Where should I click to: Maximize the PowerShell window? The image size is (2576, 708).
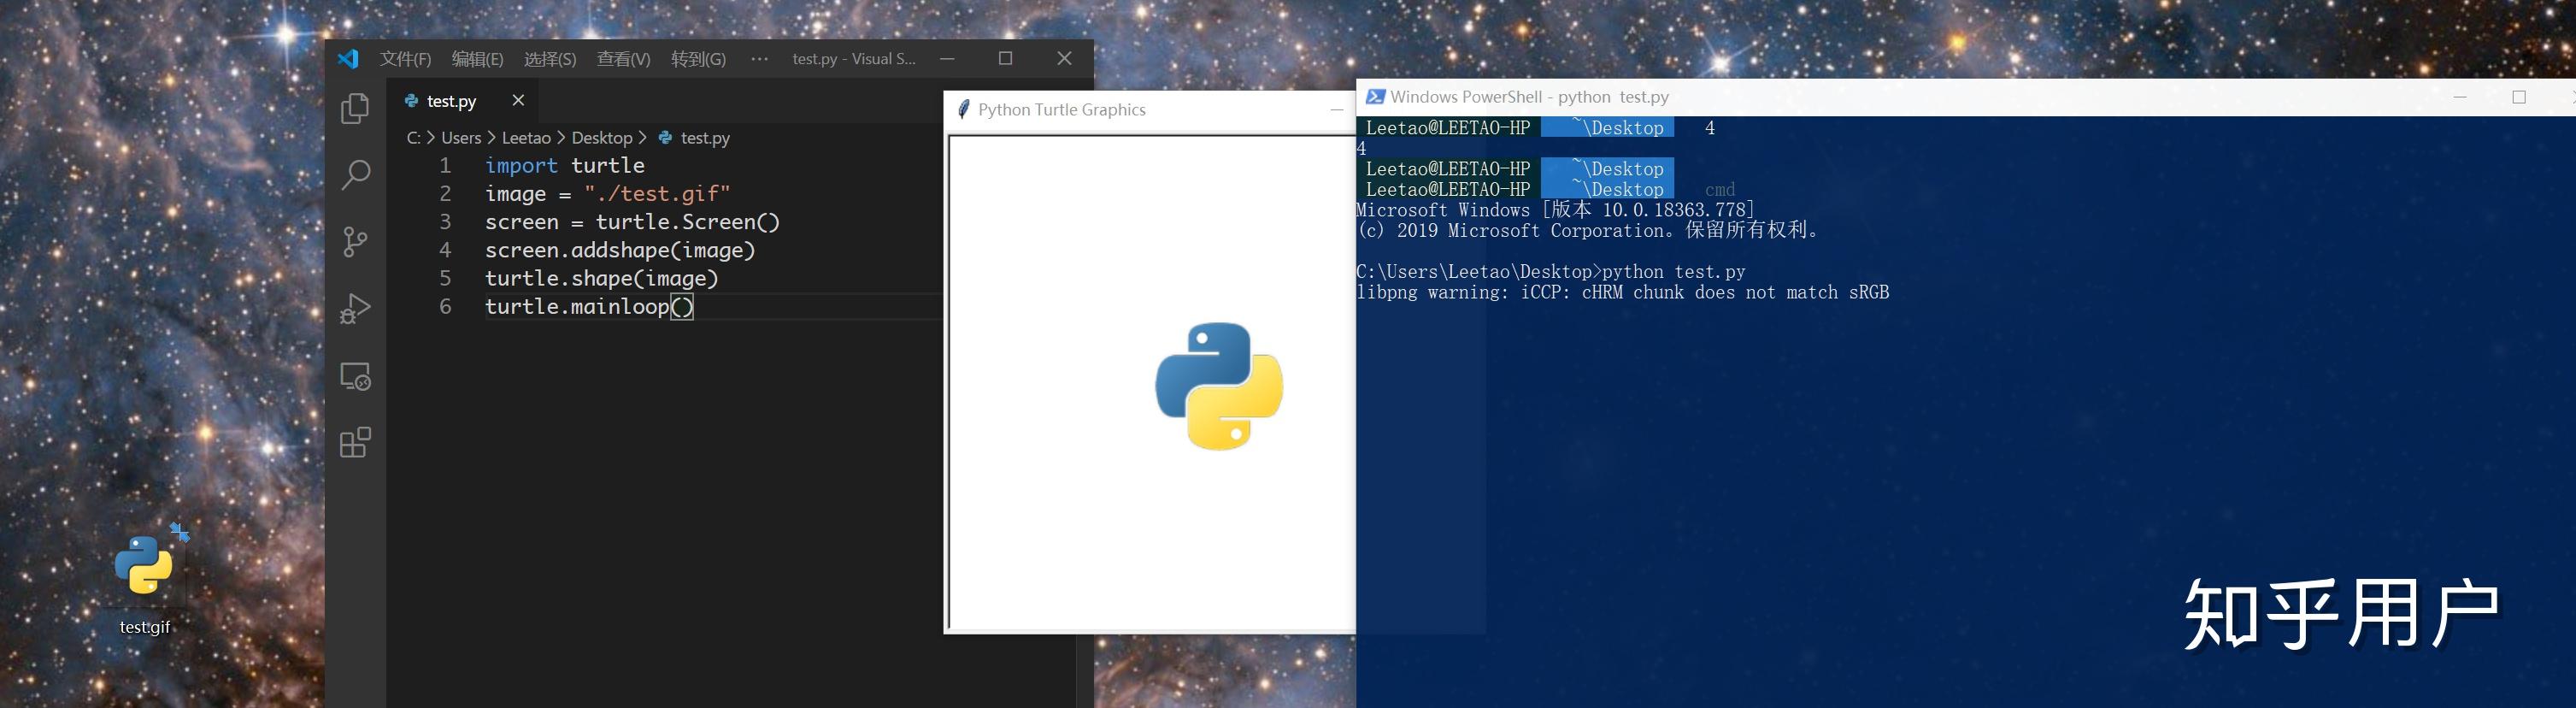coord(2519,97)
